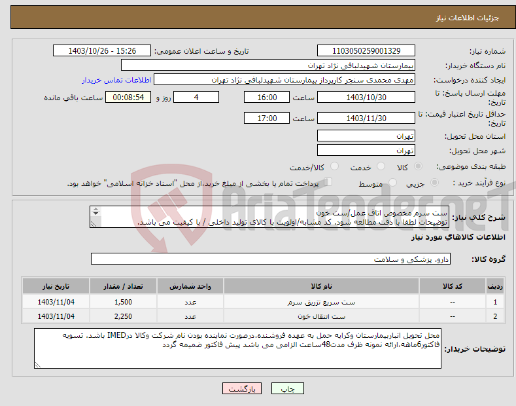Click the quantity cell 2,250
Viewport: 516px width, 406px height.
click(123, 316)
